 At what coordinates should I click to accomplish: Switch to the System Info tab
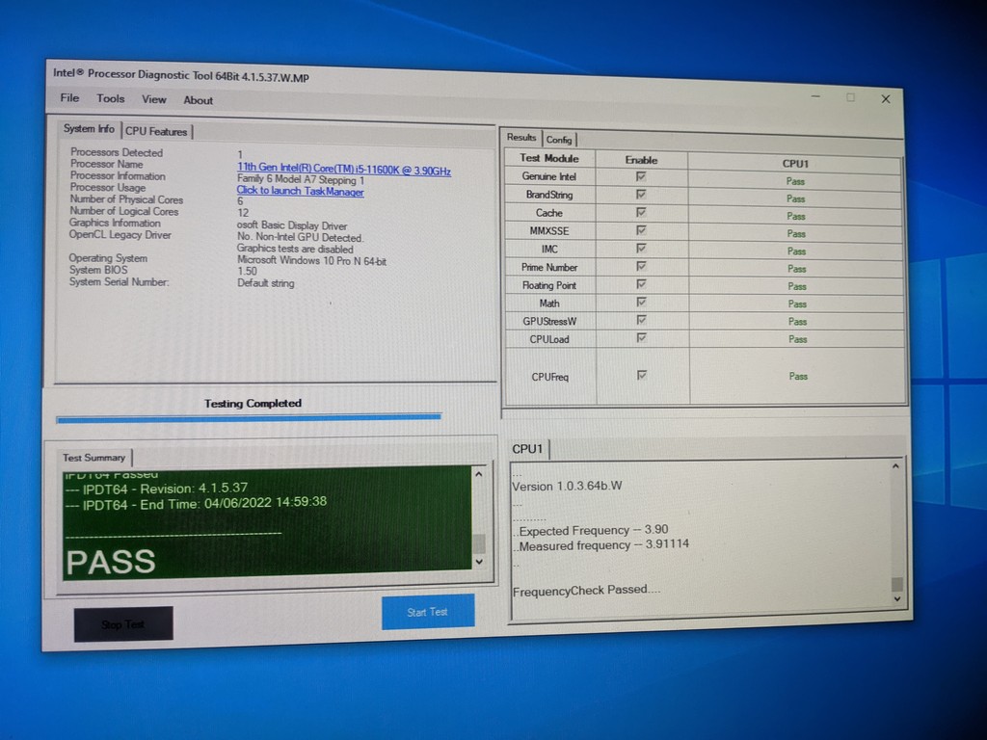pos(89,128)
